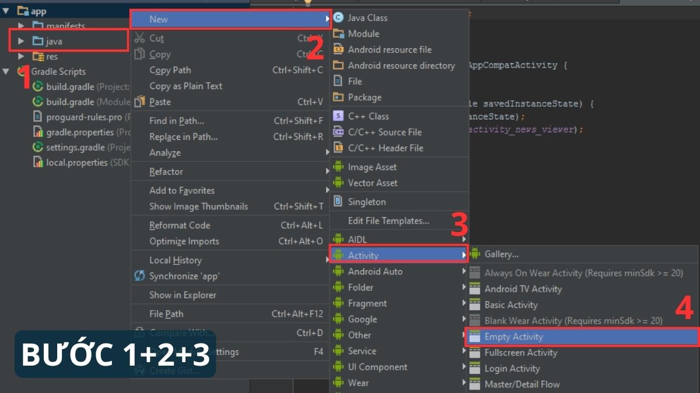The image size is (700, 393).
Task: Select Copy Path menu entry
Action: (x=230, y=70)
